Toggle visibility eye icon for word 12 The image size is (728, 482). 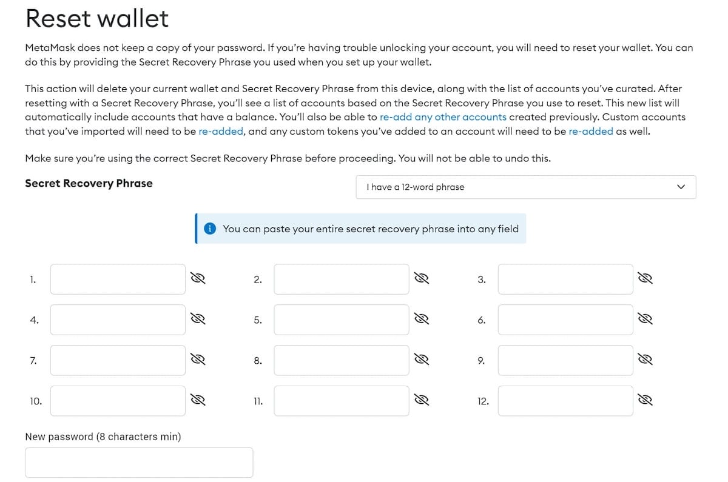point(645,400)
